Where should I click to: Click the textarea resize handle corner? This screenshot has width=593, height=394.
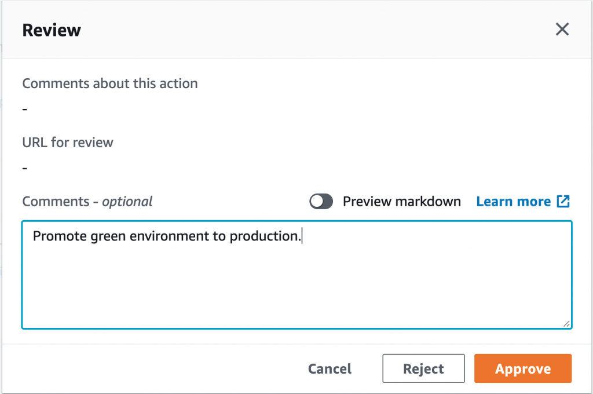tap(566, 323)
